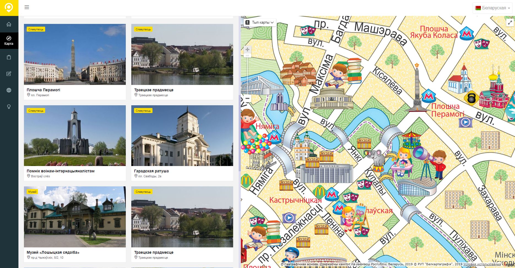This screenshot has width=515, height=268.
Task: Click the edit pencil sidebar icon
Action: 9,74
